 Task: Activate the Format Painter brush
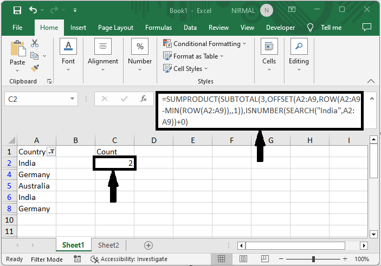point(35,68)
